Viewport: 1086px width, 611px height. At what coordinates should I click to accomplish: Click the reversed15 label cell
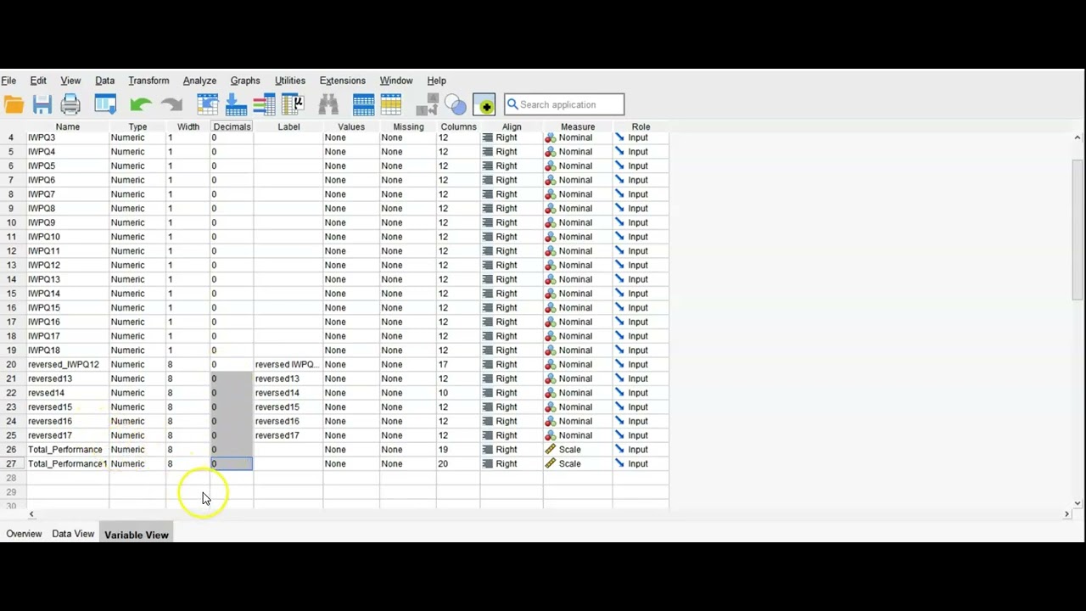[288, 406]
